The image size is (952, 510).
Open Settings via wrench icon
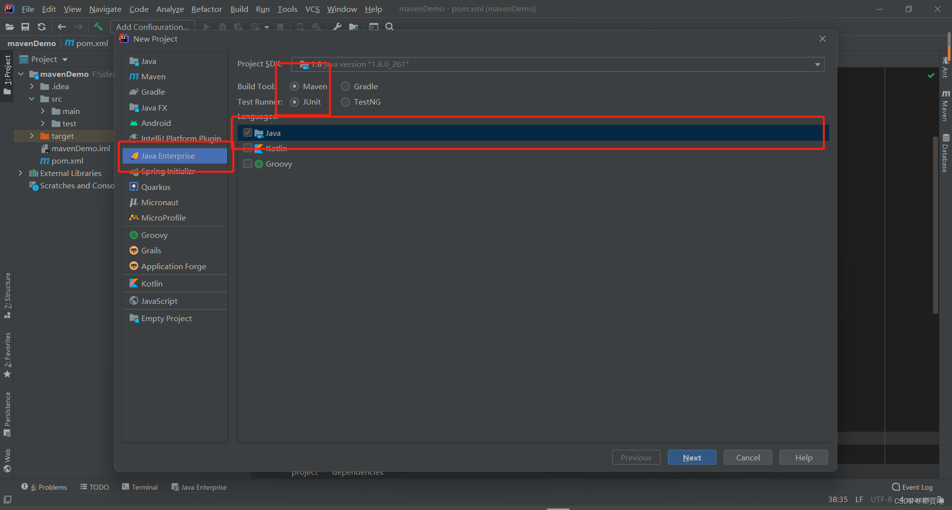337,27
